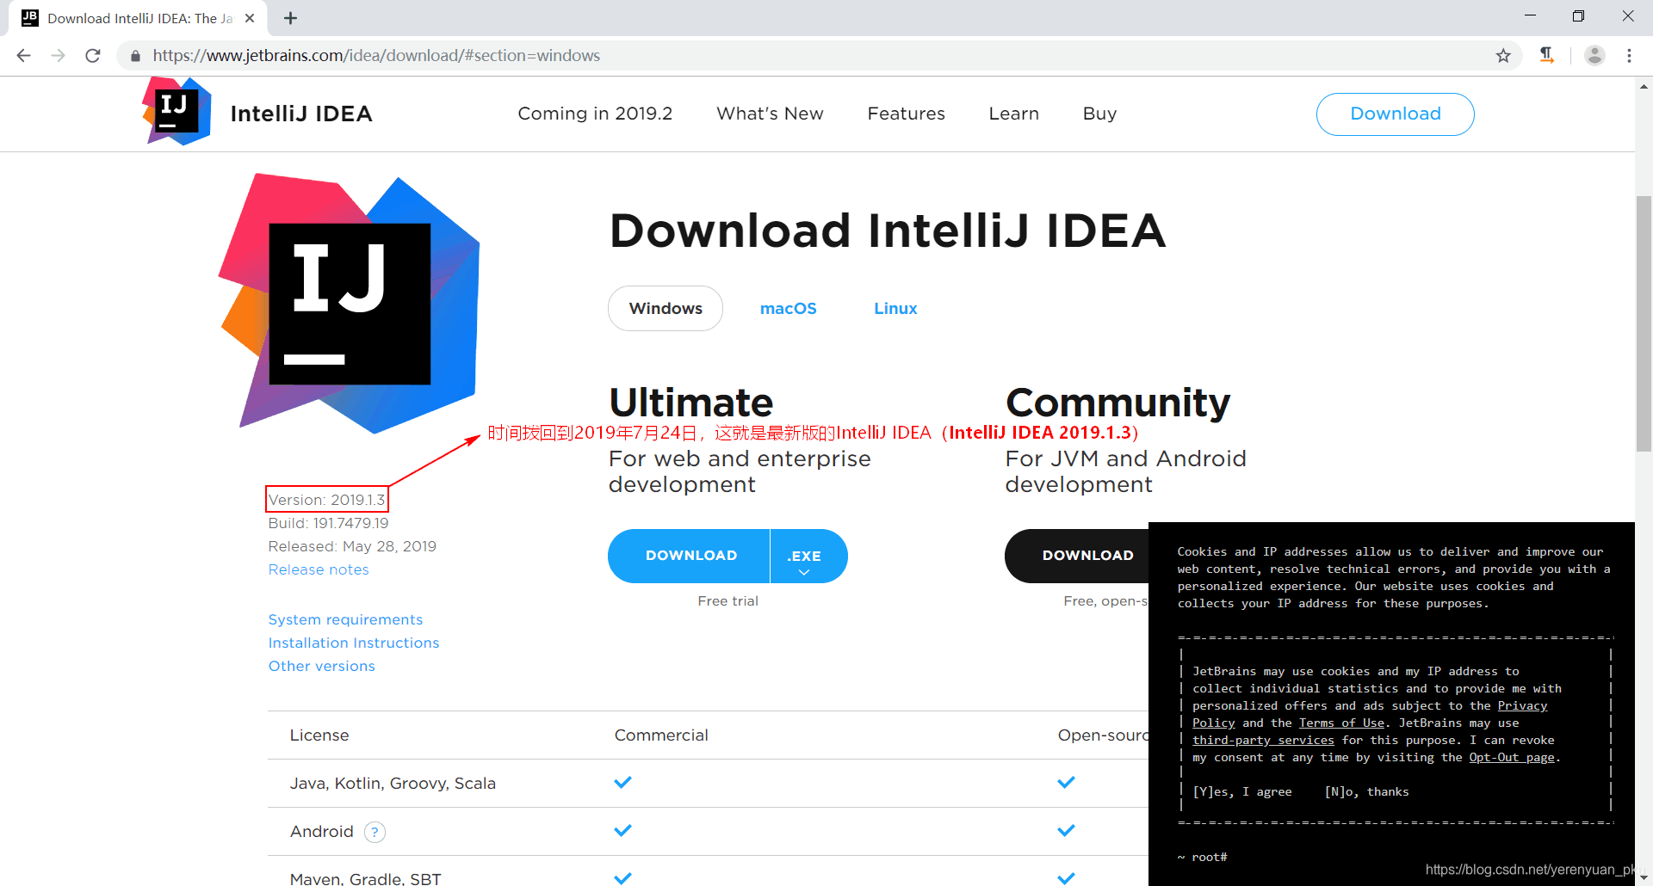Click the Free trial caption
The image size is (1653, 886).
[x=727, y=601]
